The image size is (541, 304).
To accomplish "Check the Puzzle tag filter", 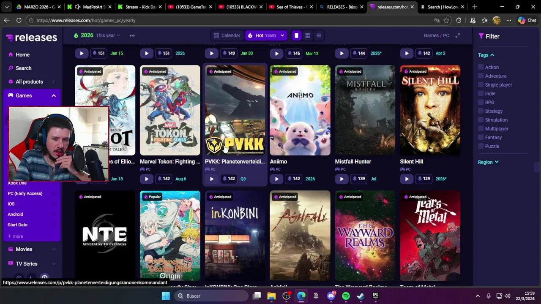I will tap(481, 146).
